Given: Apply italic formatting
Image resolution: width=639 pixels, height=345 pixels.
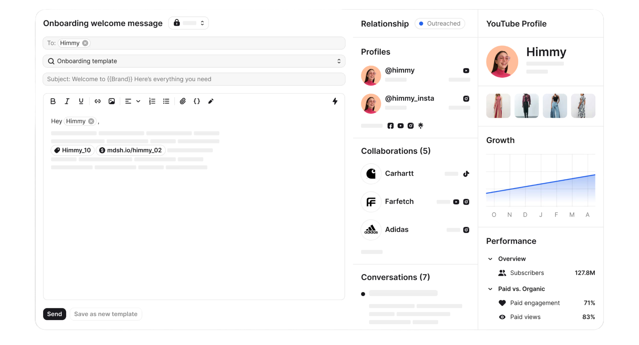Looking at the screenshot, I should [x=67, y=101].
